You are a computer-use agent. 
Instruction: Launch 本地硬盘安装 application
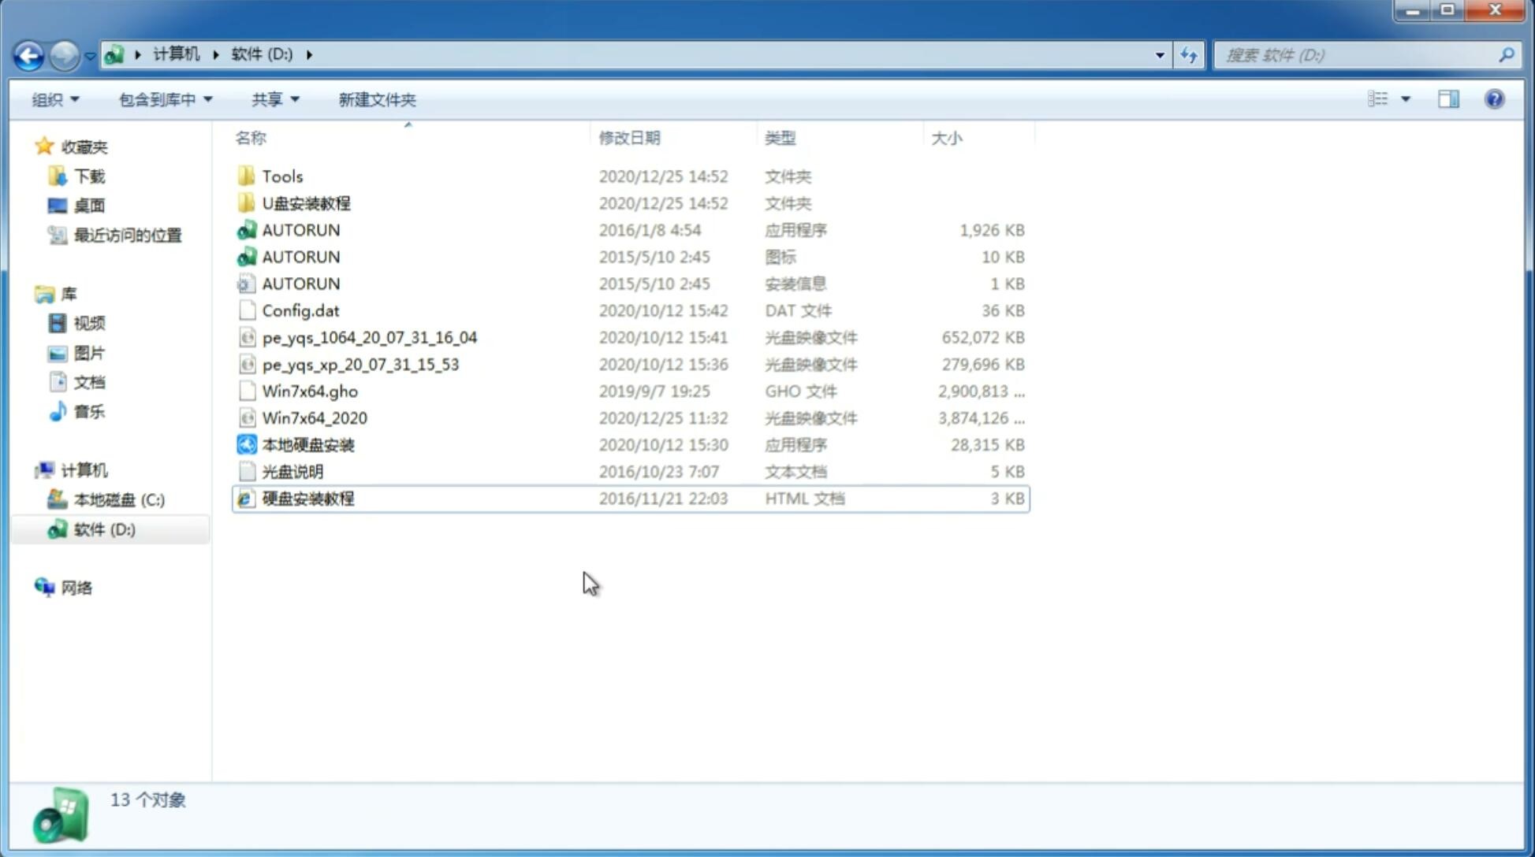click(x=307, y=444)
